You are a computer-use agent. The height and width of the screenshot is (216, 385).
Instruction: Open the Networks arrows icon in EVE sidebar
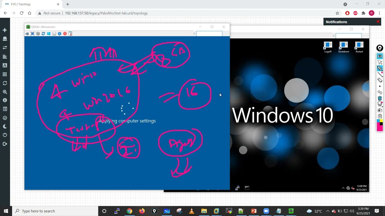click(5, 47)
